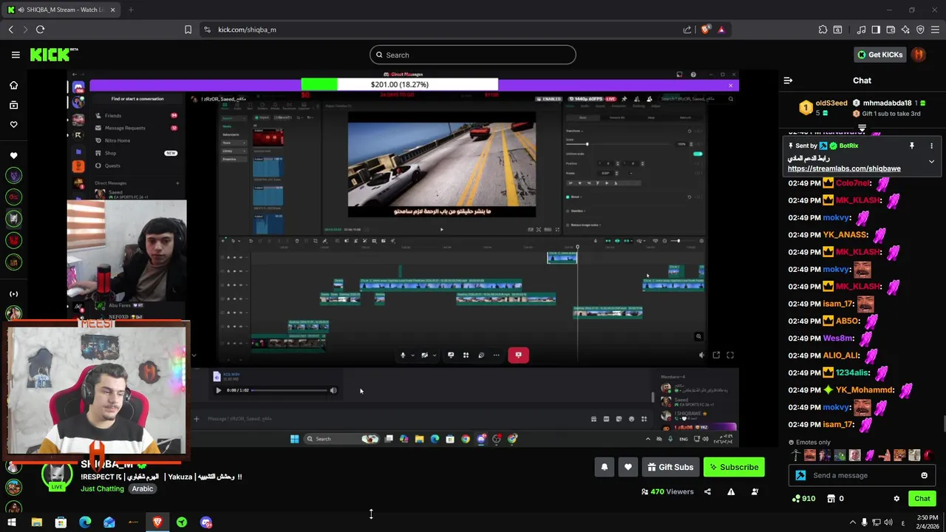Collapse the chat panel using the arrow icon
Screen dimensions: 946x532
788,81
